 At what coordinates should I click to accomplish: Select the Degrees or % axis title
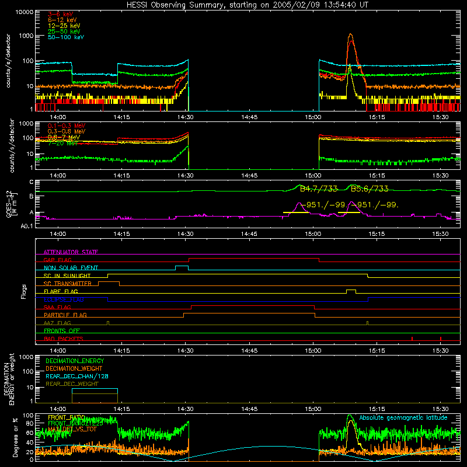(15, 437)
